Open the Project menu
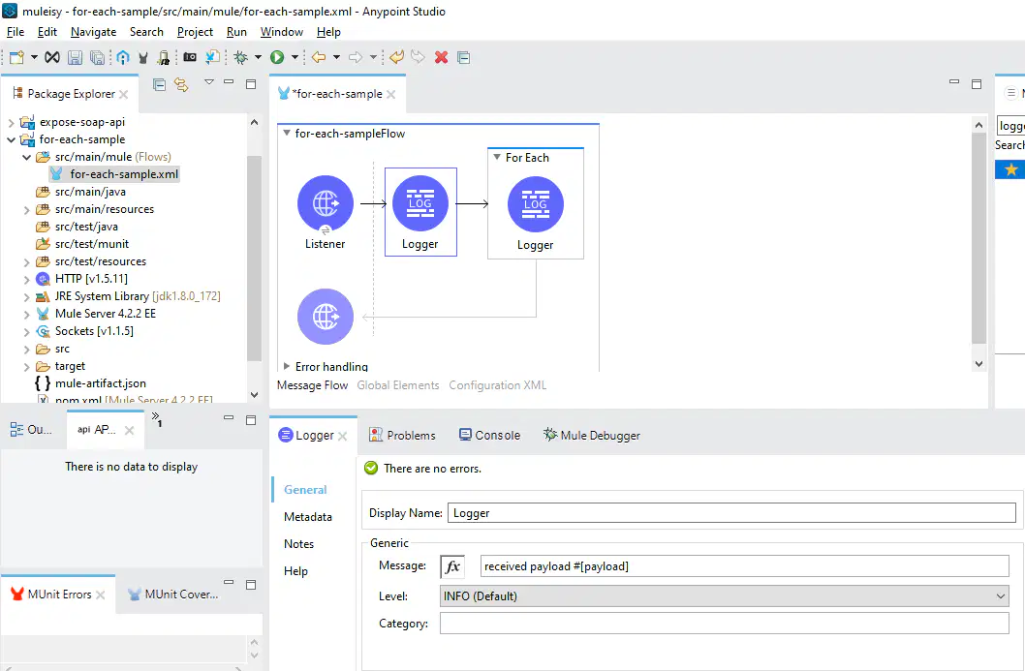The height and width of the screenshot is (671, 1025). pyautogui.click(x=195, y=32)
